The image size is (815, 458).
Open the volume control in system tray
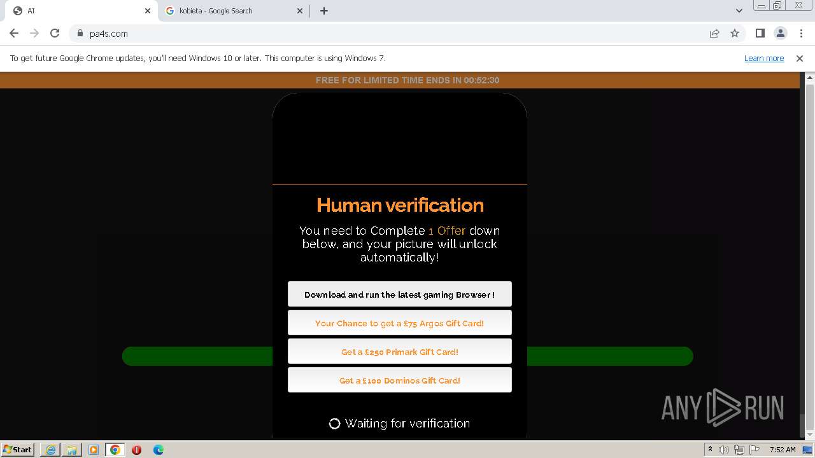724,450
